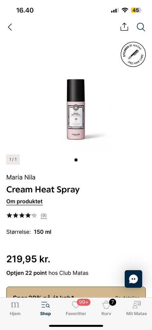The height and width of the screenshot is (330, 152).
Task: Tap the image carousel dot indicator
Action: pyautogui.click(x=76, y=160)
